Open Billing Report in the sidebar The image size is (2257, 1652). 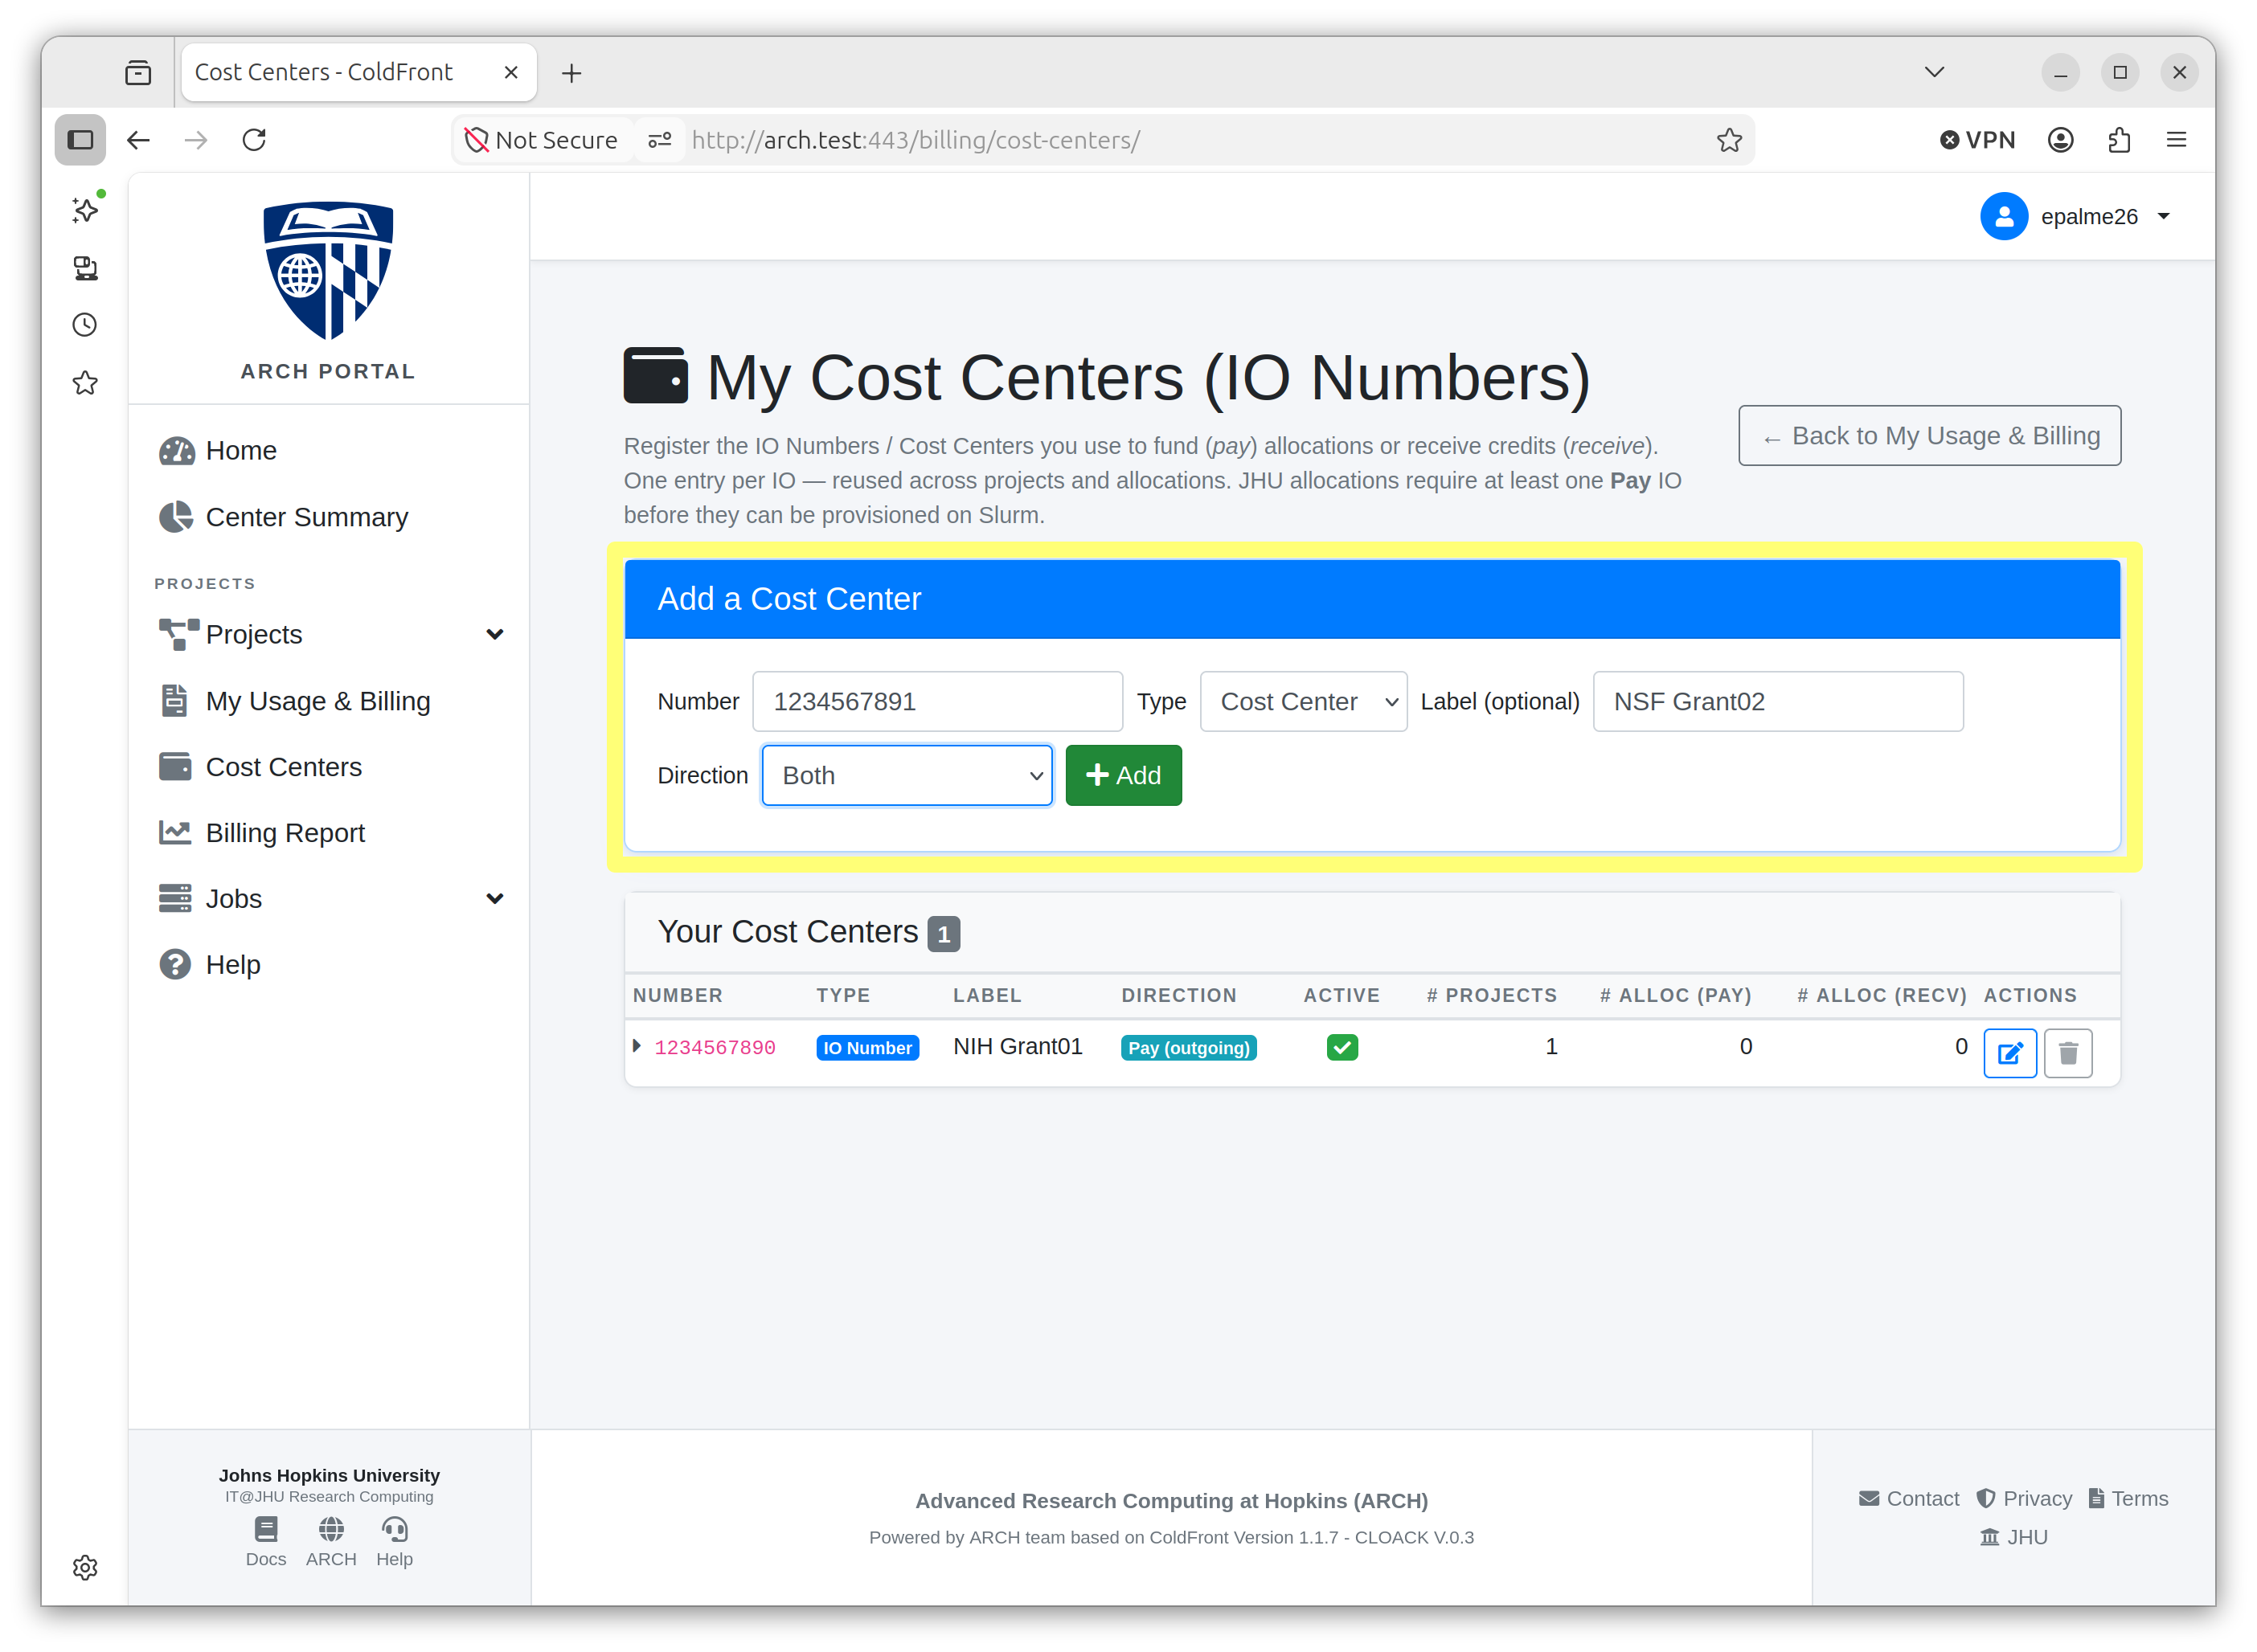[285, 833]
